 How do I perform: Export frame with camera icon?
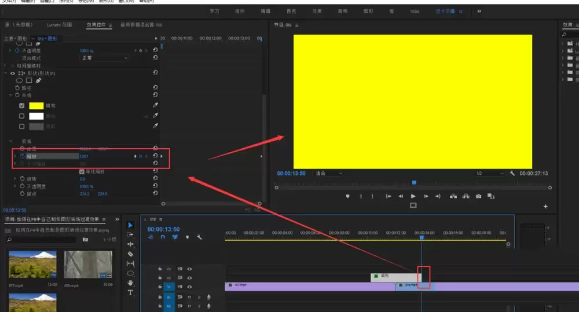(479, 196)
